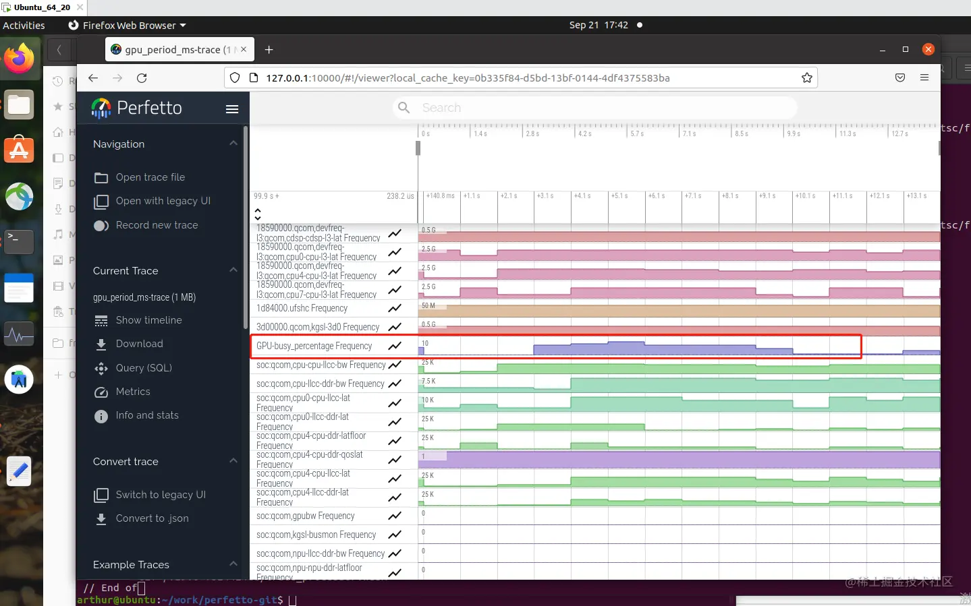Click chart icon of npu-llcc-ddr-bw Frequency track
The width and height of the screenshot is (971, 606).
click(x=395, y=553)
